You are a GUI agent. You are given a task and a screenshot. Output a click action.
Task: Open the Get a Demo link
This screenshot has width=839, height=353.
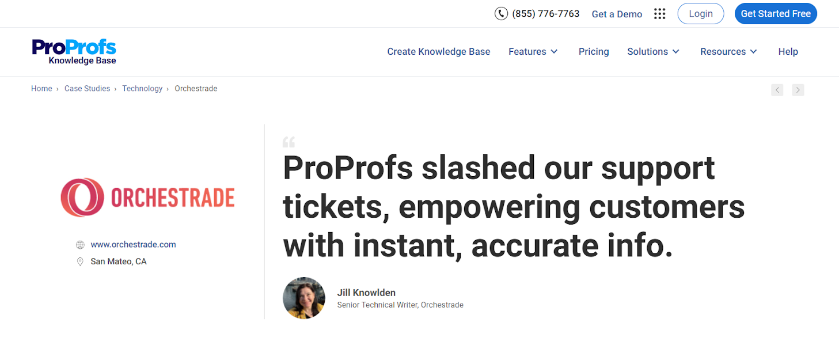[617, 14]
